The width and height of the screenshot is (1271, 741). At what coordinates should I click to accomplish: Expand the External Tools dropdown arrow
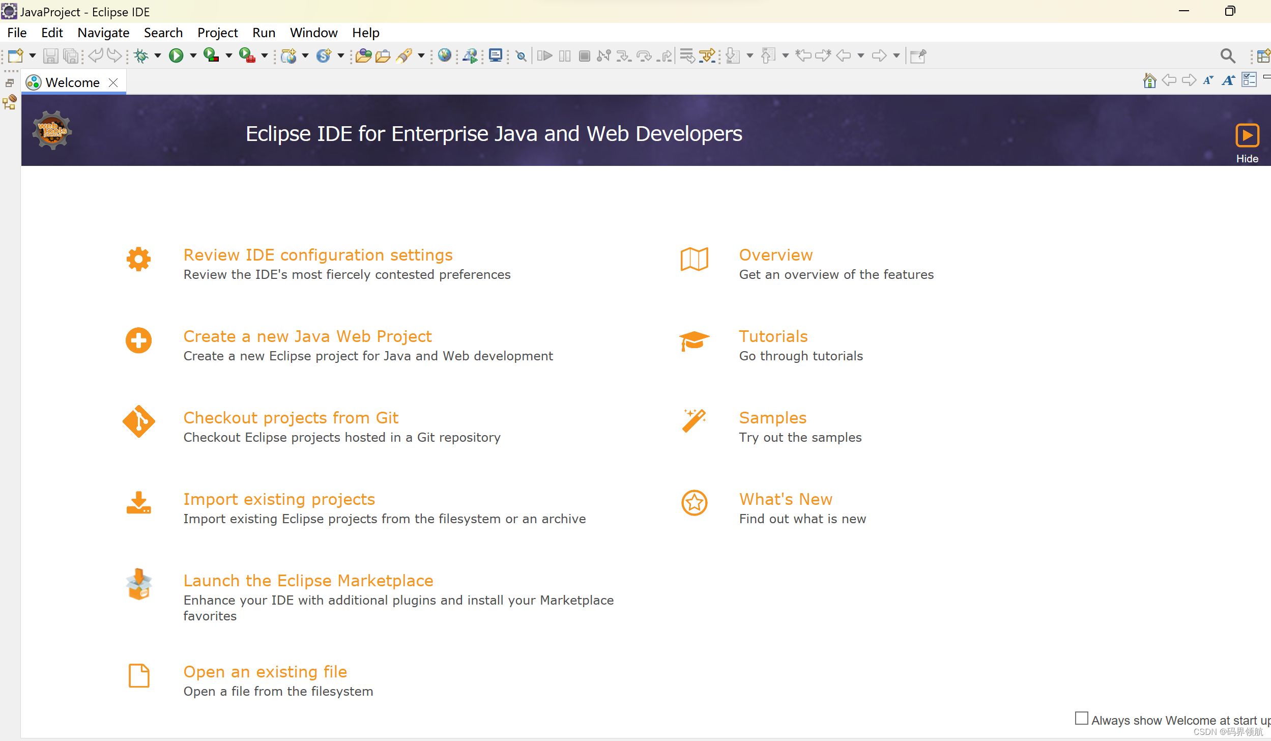265,55
